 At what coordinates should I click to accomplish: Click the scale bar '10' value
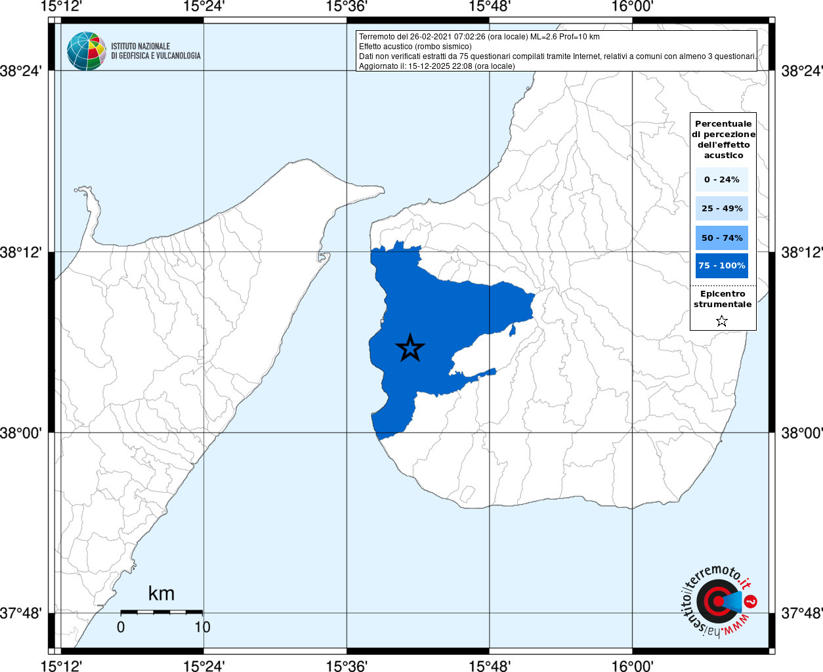click(x=202, y=627)
